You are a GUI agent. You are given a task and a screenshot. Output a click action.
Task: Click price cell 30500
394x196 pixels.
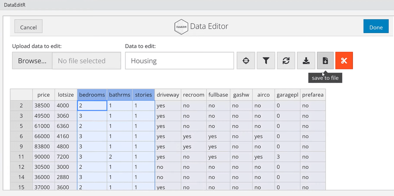pos(43,167)
